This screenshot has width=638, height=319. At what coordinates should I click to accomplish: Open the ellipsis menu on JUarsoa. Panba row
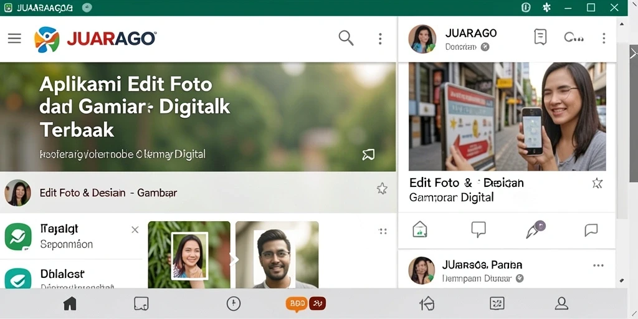(599, 265)
